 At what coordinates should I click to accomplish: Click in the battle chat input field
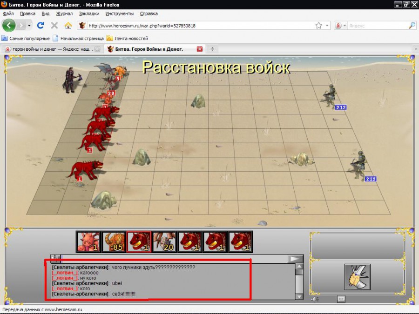(x=174, y=259)
